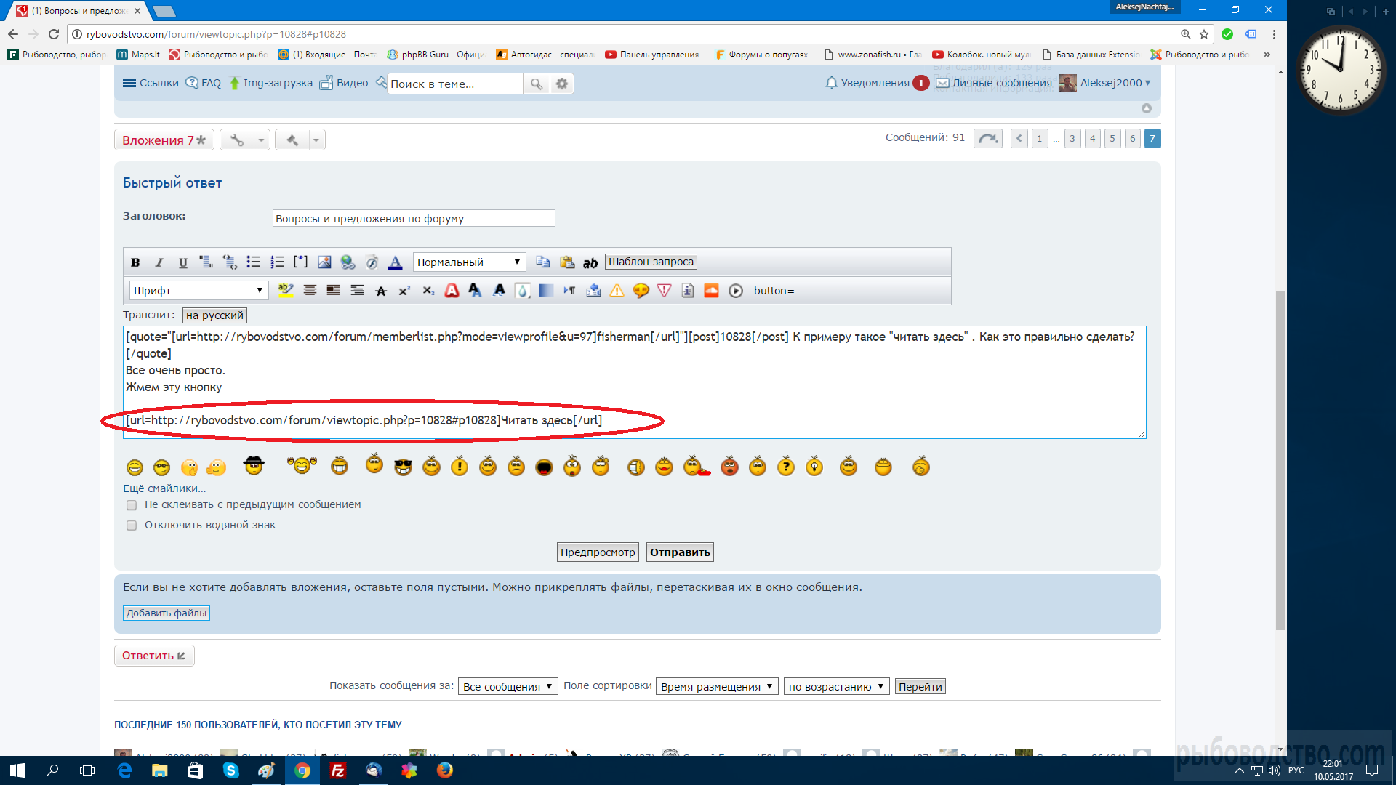Open the 'Нормальный' font size dropdown
The image size is (1396, 785).
point(469,262)
